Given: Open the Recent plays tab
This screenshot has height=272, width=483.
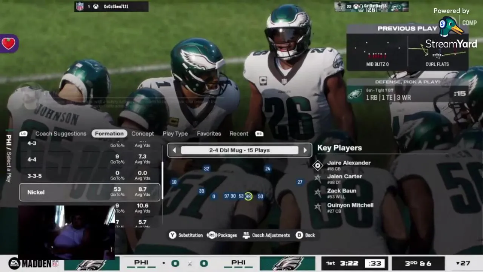Looking at the screenshot, I should point(239,134).
